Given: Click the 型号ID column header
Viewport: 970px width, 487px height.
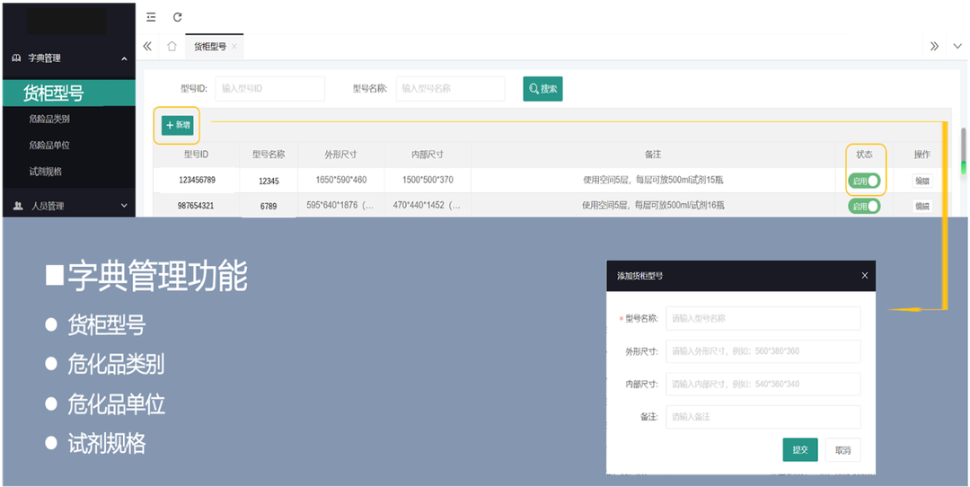Looking at the screenshot, I should (196, 154).
